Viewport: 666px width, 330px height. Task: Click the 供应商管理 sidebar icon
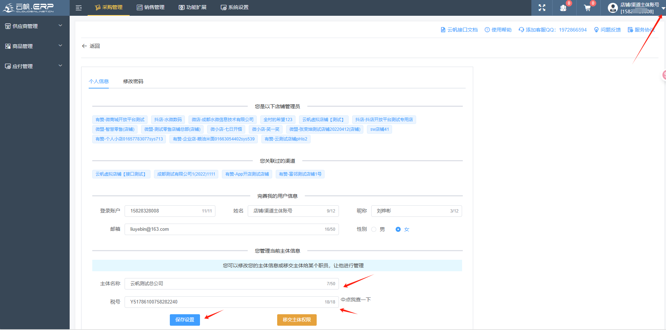[8, 26]
